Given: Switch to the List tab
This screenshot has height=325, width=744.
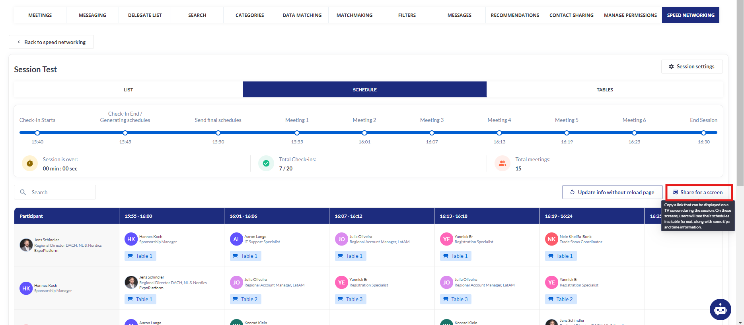Looking at the screenshot, I should pos(128,90).
